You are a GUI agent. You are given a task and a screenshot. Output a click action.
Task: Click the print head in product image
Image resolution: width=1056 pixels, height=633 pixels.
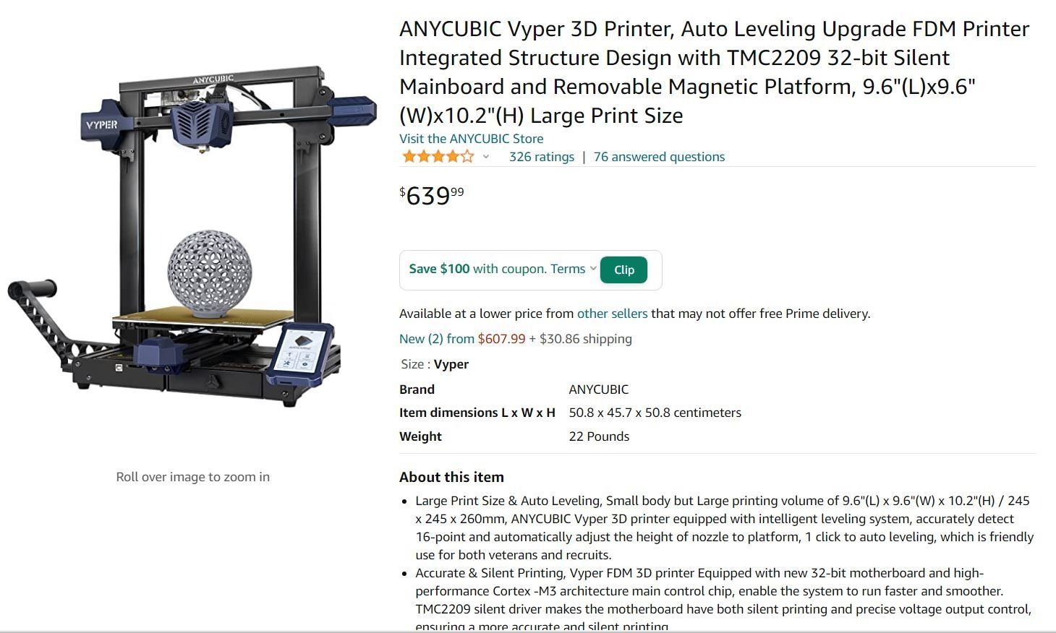[203, 124]
